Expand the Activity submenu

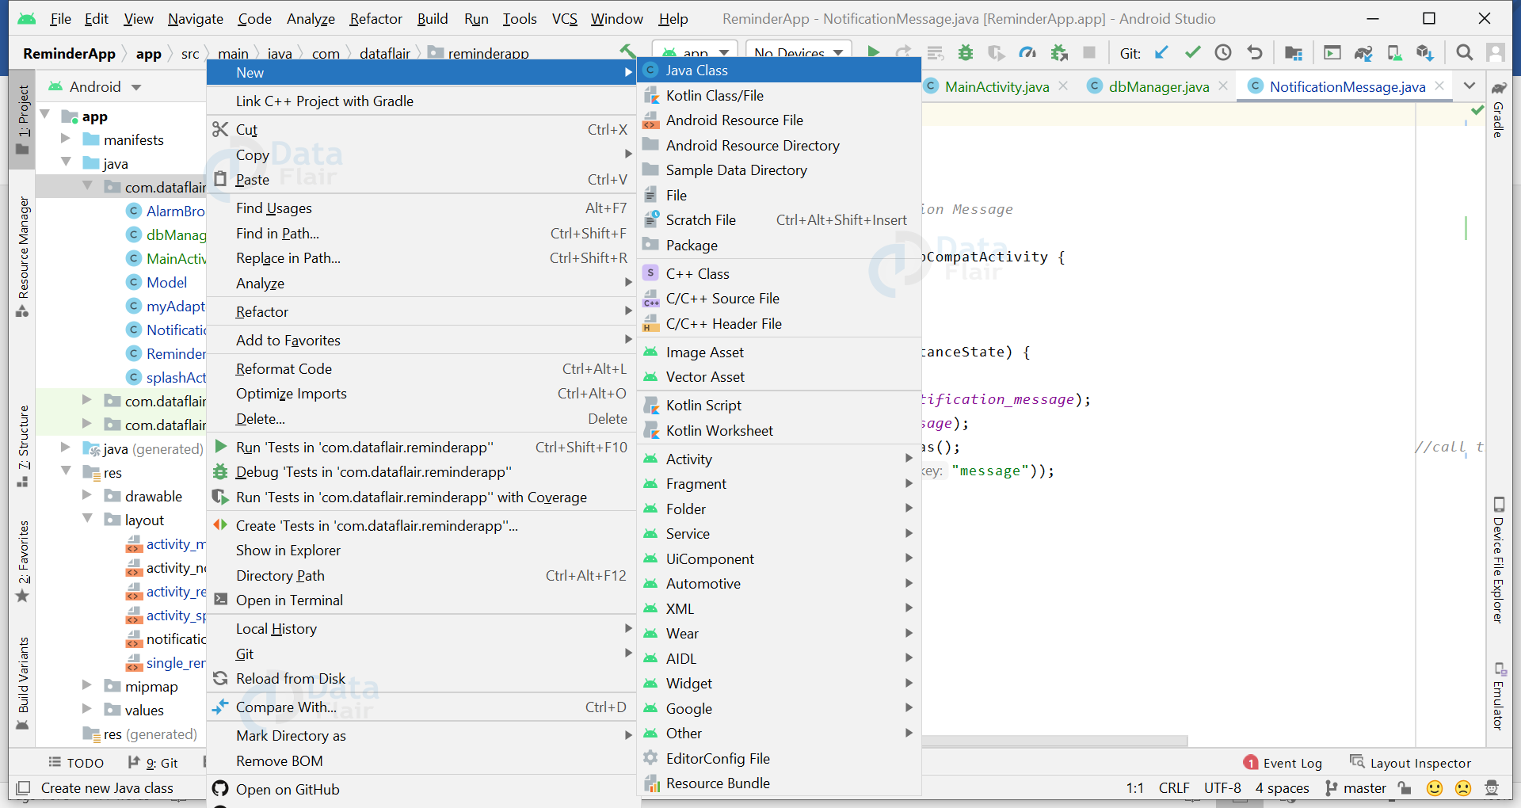[x=779, y=459]
